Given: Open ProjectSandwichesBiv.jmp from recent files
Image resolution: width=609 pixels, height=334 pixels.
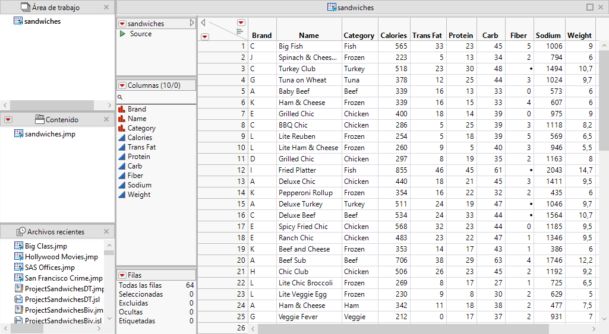Looking at the screenshot, I should pos(64,310).
